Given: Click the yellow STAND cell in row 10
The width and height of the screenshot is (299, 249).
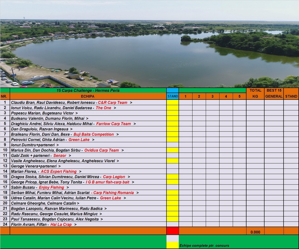Looking at the screenshot, I should tap(173, 150).
